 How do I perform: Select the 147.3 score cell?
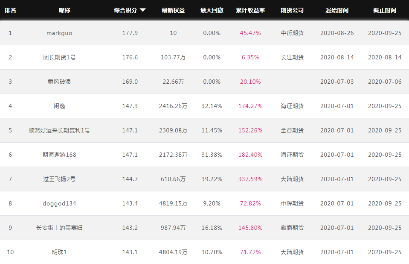130,106
